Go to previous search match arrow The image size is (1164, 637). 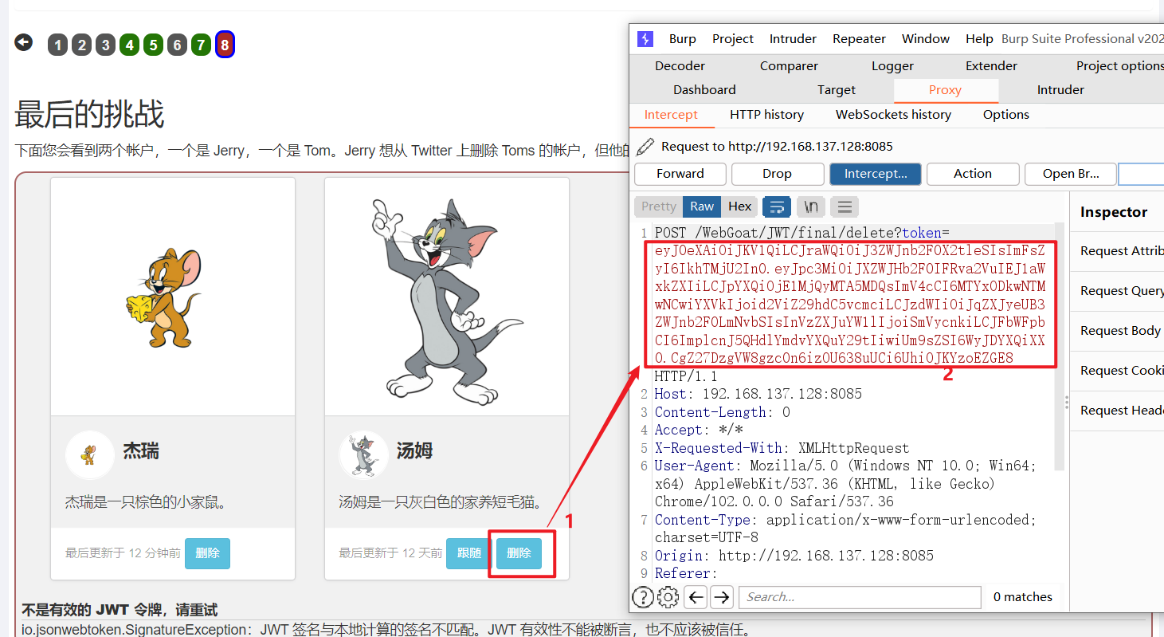pyautogui.click(x=696, y=597)
